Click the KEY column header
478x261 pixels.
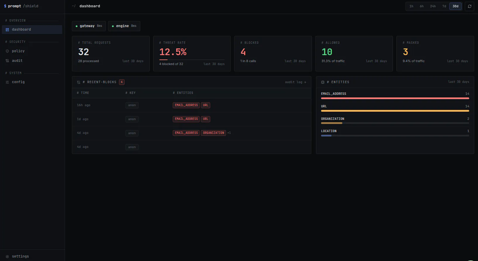pyautogui.click(x=130, y=93)
